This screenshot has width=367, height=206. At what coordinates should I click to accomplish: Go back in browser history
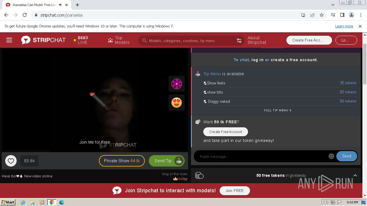6,15
